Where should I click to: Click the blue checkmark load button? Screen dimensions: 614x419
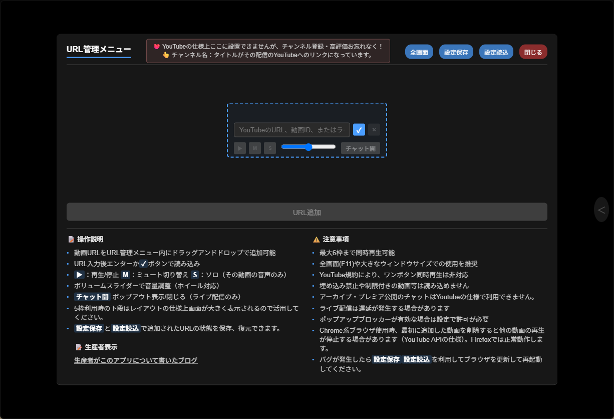coord(359,130)
